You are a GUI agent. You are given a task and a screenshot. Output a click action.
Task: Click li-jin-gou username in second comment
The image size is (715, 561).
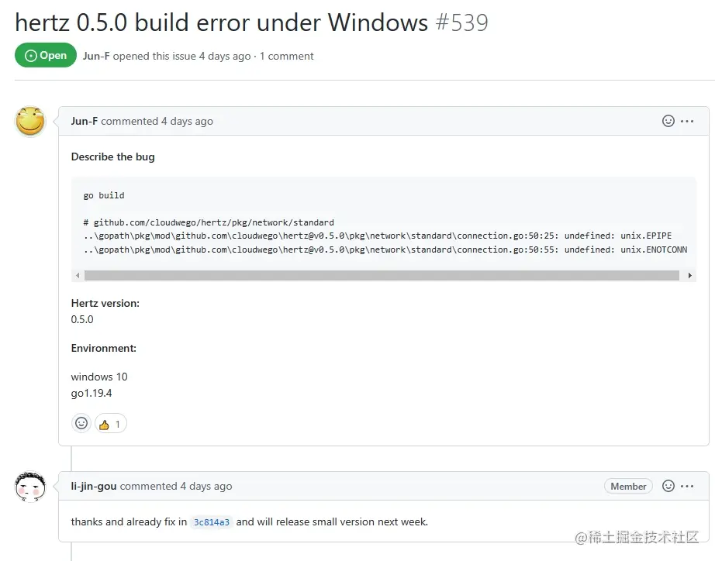[94, 487]
